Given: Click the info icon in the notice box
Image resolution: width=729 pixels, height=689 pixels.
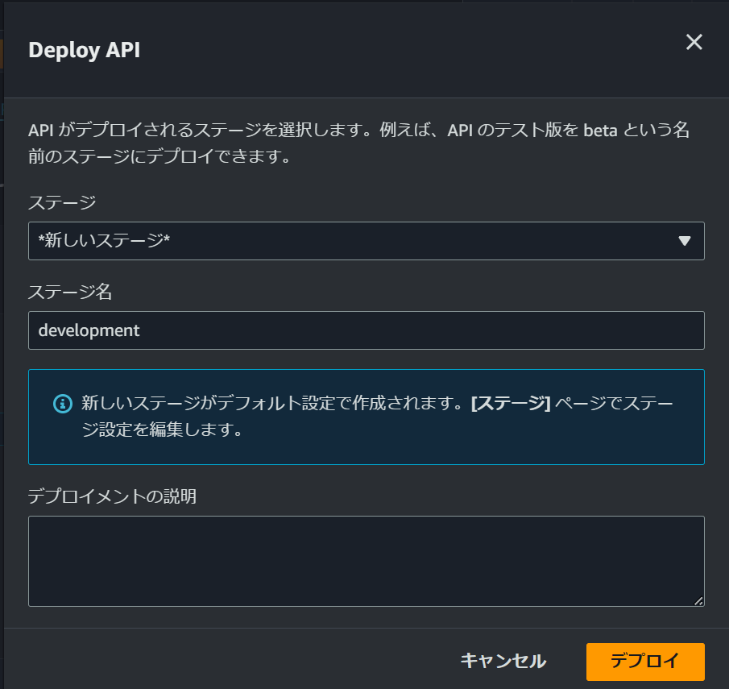Looking at the screenshot, I should [63, 404].
